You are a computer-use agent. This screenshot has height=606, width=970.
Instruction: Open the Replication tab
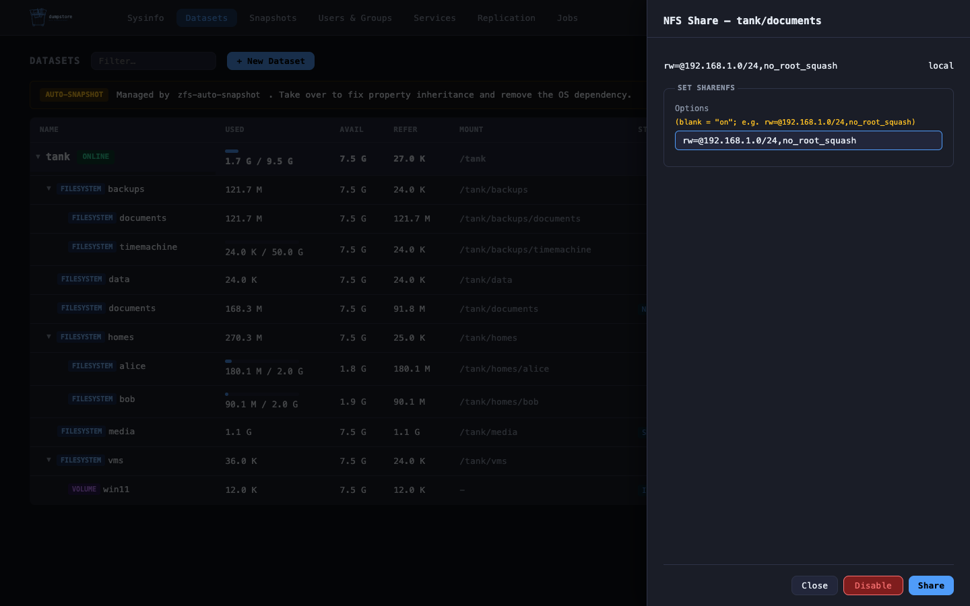pyautogui.click(x=507, y=18)
